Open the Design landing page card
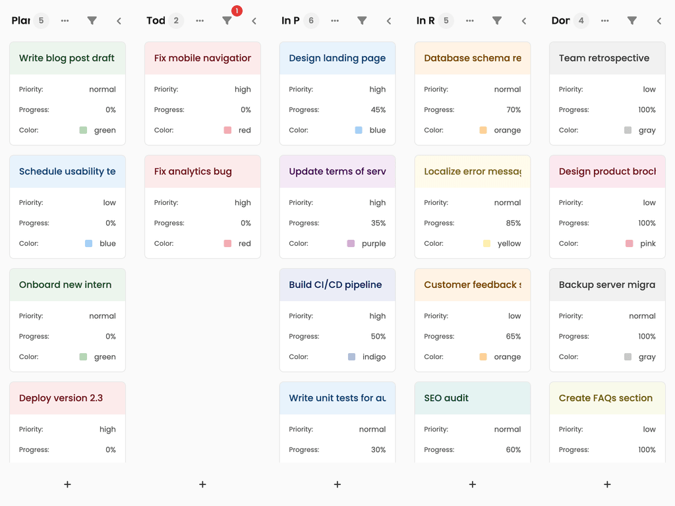The width and height of the screenshot is (675, 506). [337, 94]
